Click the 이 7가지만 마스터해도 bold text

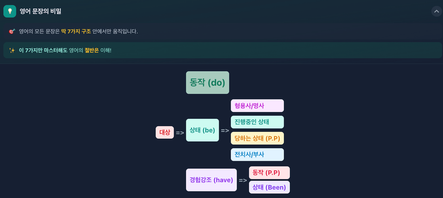43,51
